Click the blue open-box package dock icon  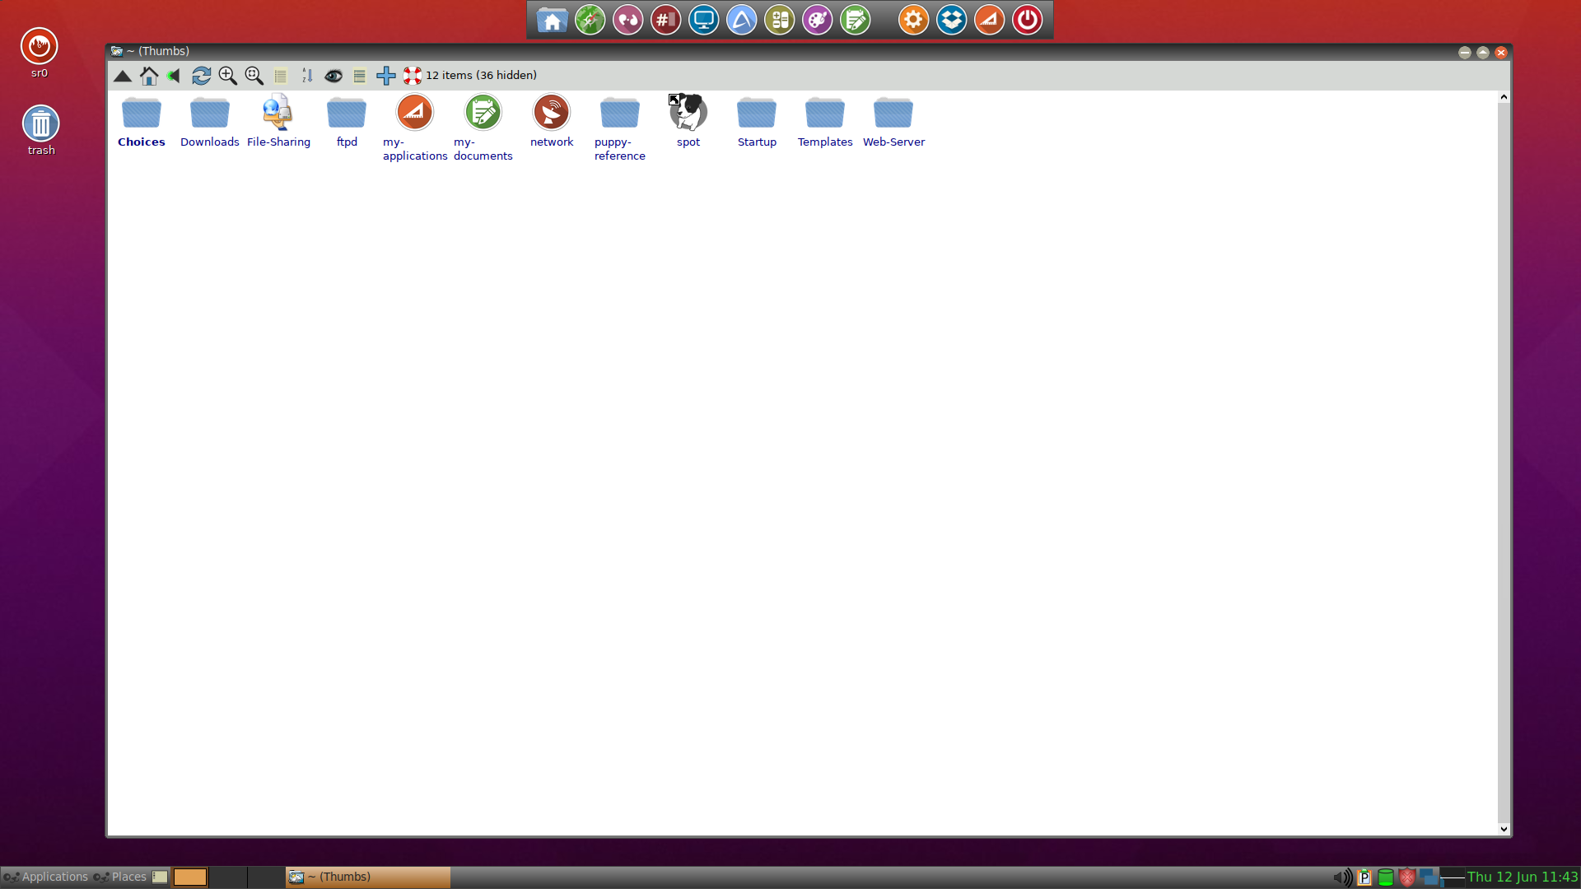pyautogui.click(x=951, y=20)
